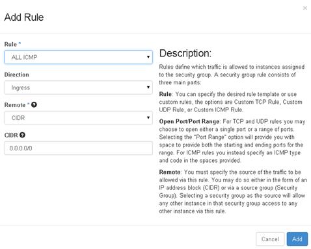The height and width of the screenshot is (249, 311).
Task: Click the blue Add button
Action: point(297,239)
